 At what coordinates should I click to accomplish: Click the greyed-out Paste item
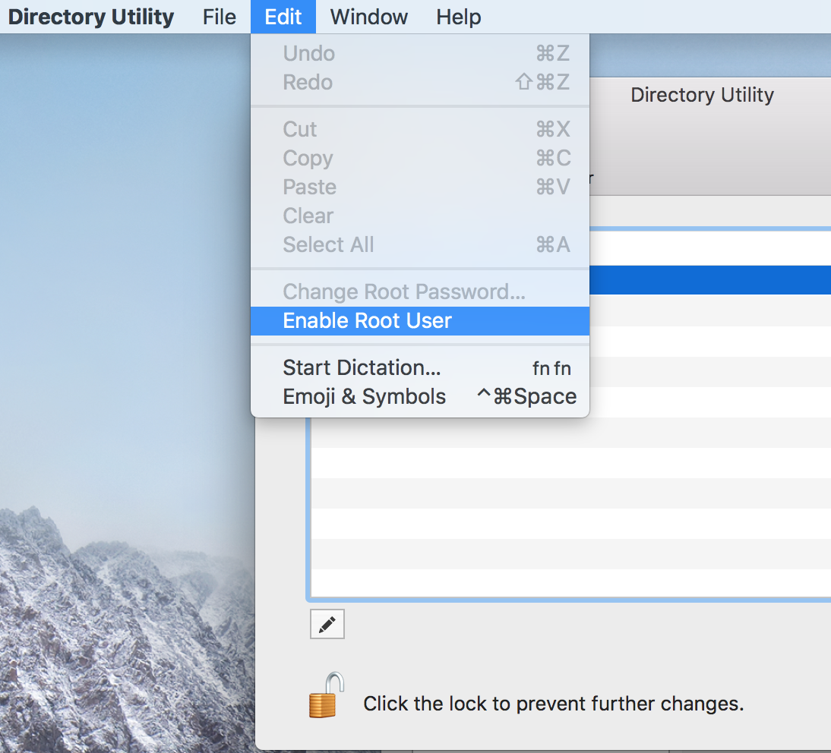coord(420,187)
